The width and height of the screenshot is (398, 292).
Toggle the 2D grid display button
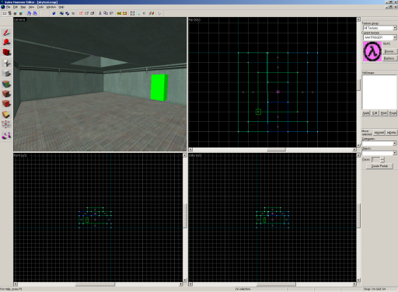coord(5,13)
